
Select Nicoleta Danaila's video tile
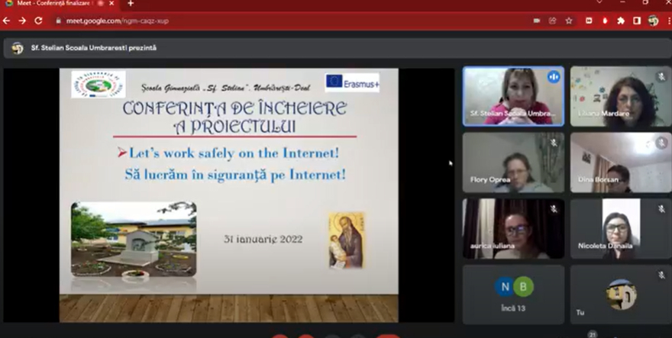pyautogui.click(x=620, y=229)
